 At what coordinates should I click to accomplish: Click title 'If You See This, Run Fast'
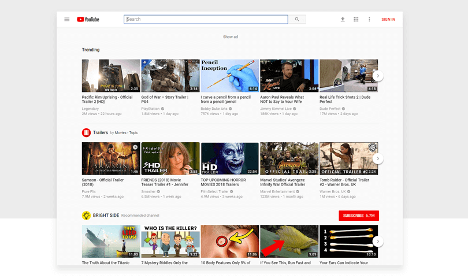(285, 263)
